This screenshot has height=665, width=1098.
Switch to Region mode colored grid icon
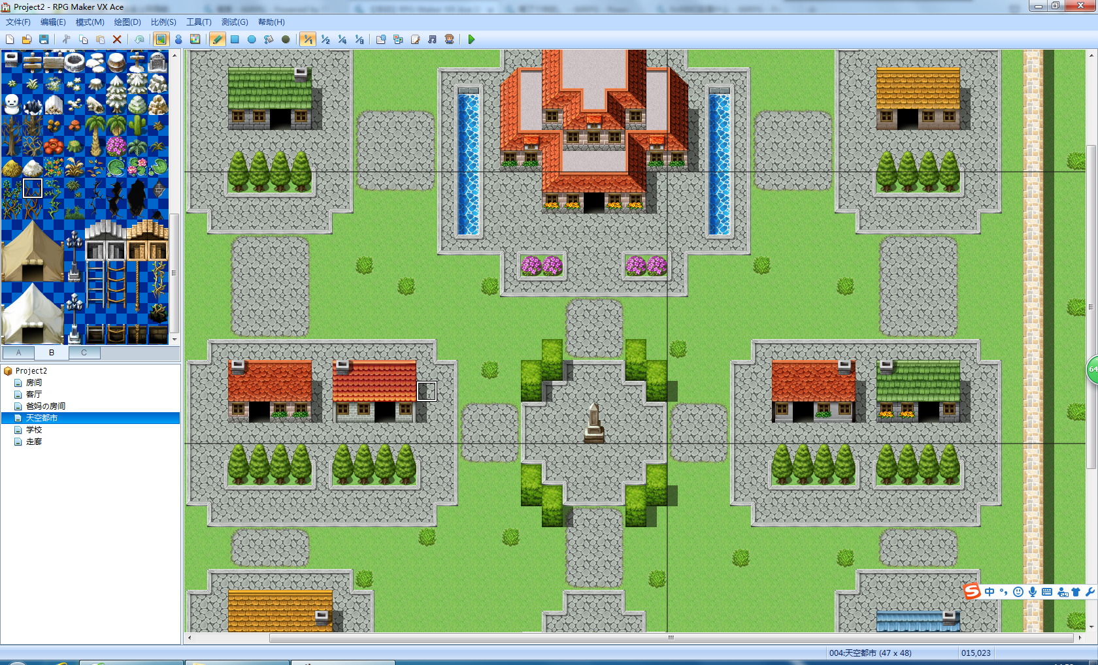(195, 40)
